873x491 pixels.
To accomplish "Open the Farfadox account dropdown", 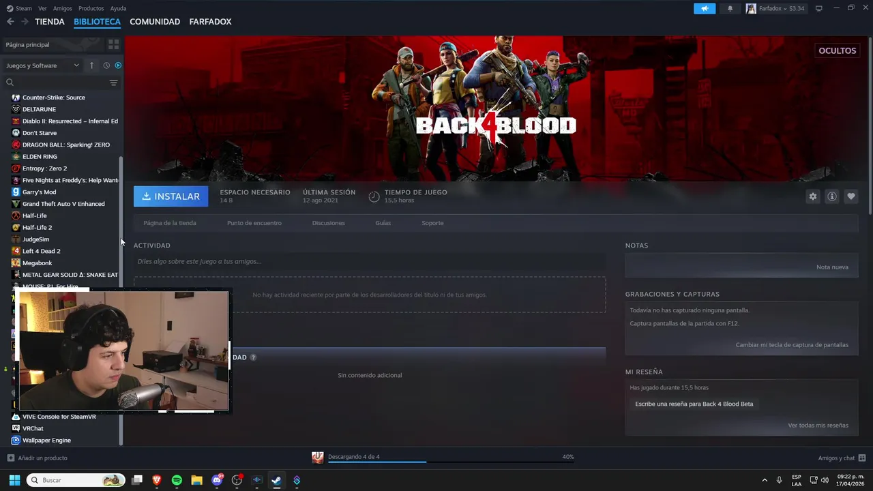I will coord(775,8).
